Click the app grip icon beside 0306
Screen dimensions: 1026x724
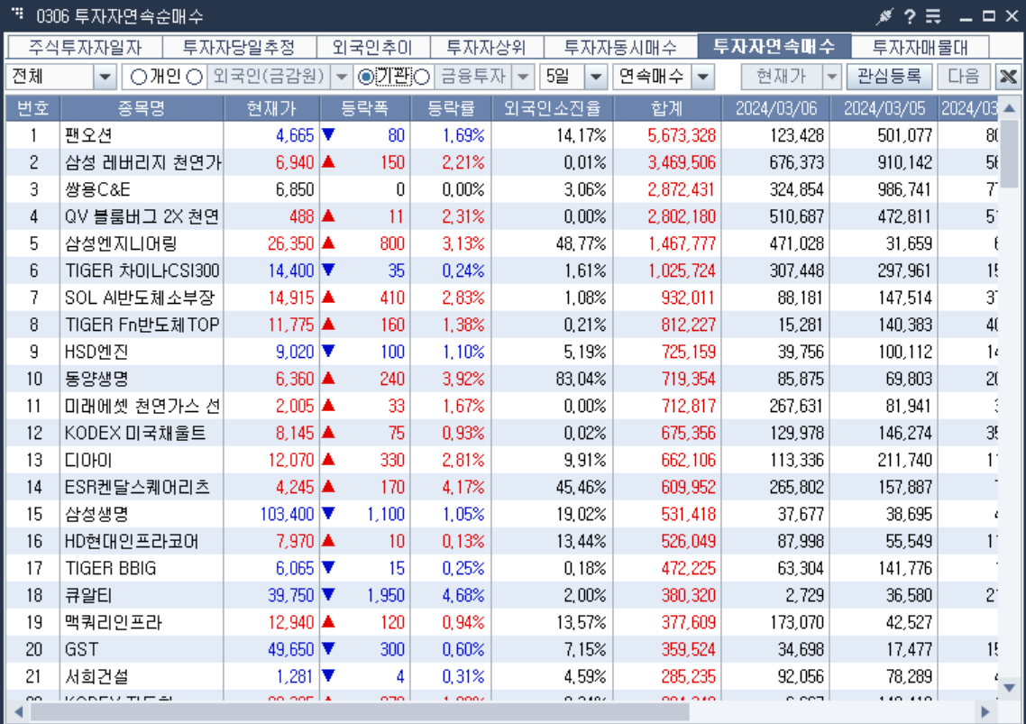coord(18,13)
